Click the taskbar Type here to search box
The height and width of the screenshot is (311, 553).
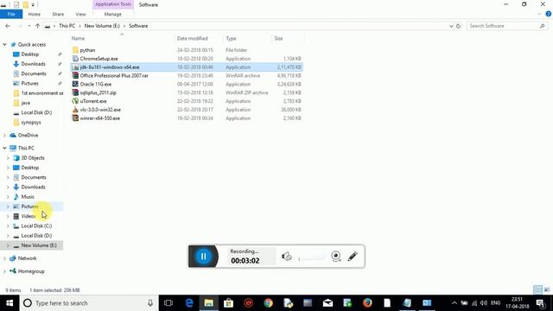point(89,303)
